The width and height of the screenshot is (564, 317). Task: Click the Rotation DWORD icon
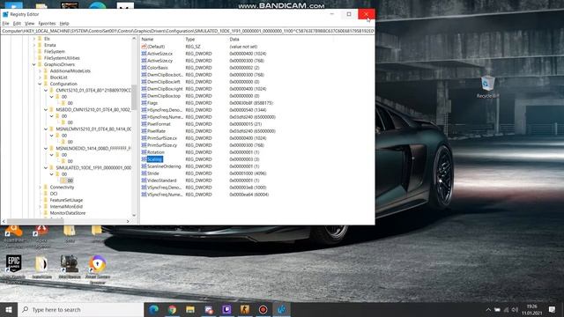(x=144, y=152)
